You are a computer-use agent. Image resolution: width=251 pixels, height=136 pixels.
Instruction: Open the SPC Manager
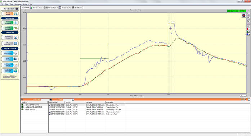[x=10, y=44]
